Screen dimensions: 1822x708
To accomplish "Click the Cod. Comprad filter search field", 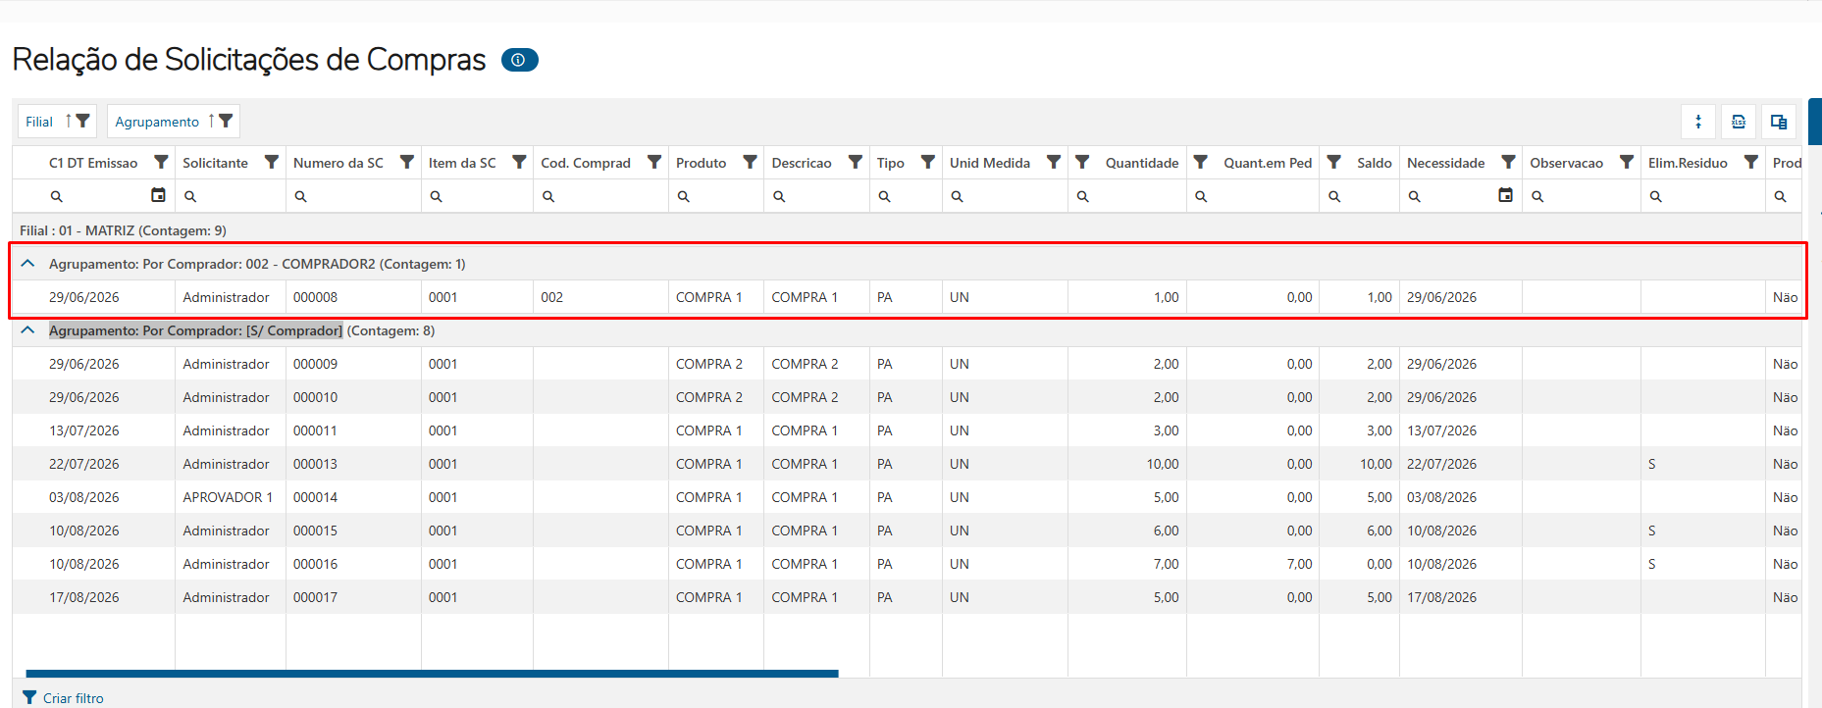I will point(600,196).
